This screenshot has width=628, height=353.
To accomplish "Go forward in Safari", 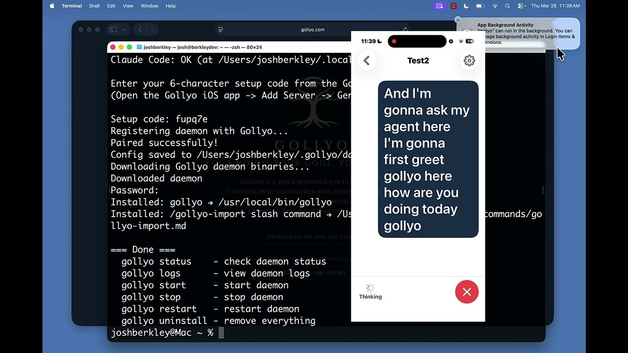I will click(x=152, y=29).
